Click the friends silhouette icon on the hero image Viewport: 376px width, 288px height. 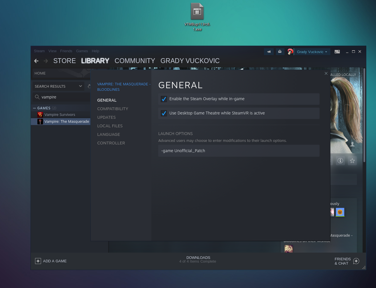pyautogui.click(x=352, y=144)
